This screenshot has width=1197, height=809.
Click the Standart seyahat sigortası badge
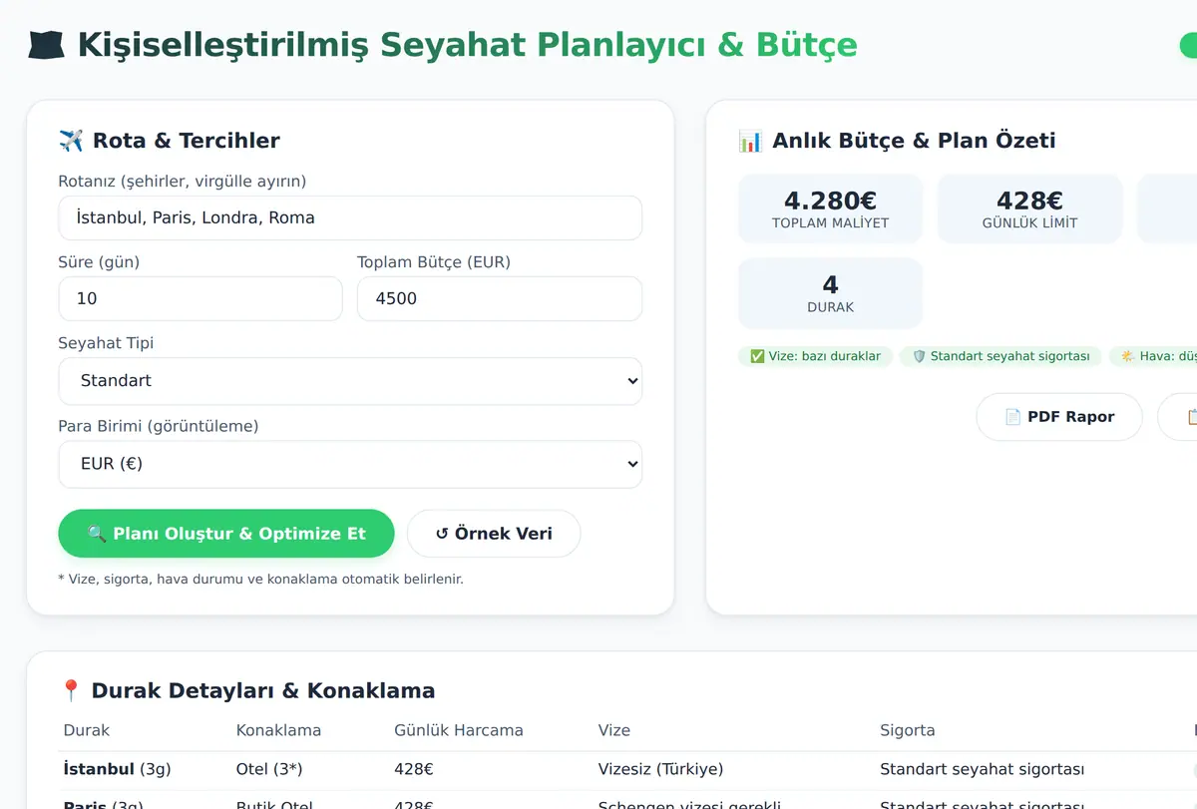[x=1000, y=356]
